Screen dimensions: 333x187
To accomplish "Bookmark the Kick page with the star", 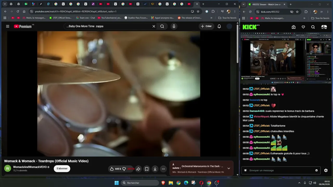I will coord(297,12).
